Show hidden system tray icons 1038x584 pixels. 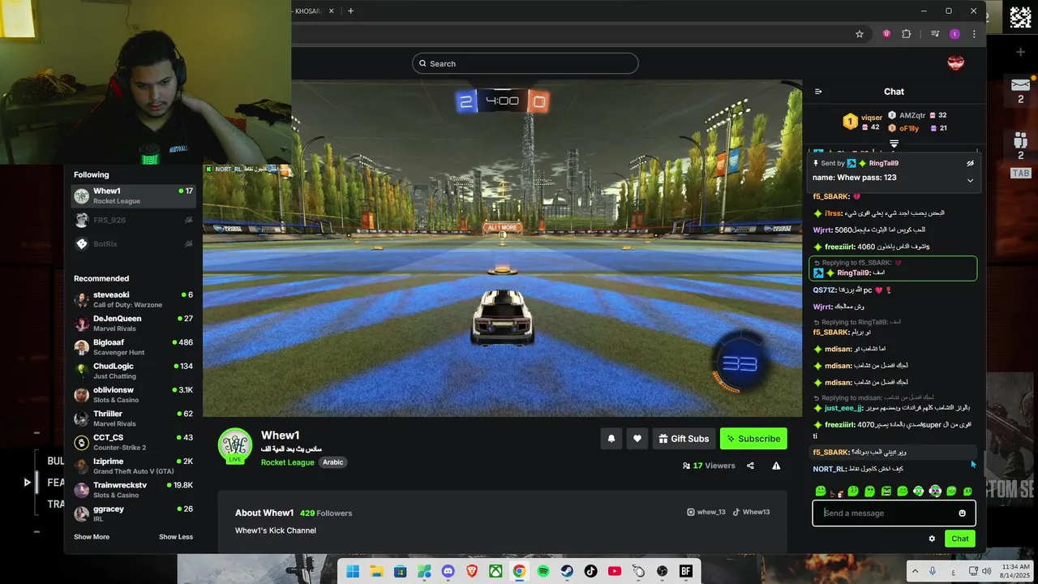pos(915,572)
